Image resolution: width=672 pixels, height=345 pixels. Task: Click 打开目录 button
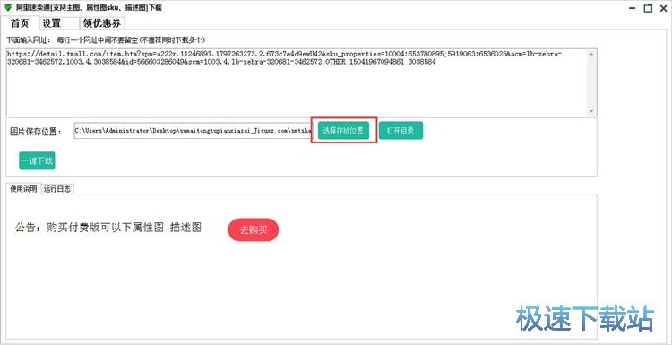(401, 131)
